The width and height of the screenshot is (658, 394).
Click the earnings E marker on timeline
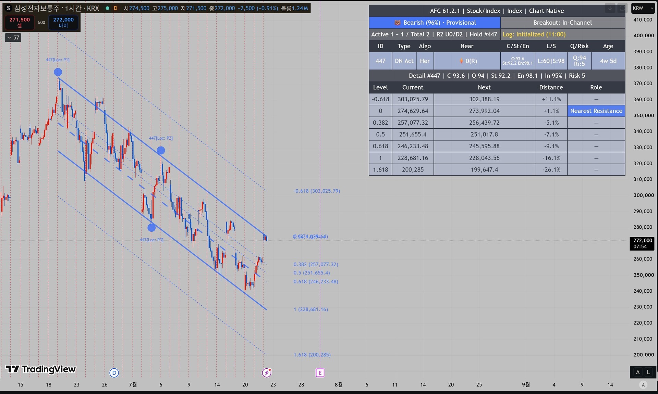(x=320, y=373)
